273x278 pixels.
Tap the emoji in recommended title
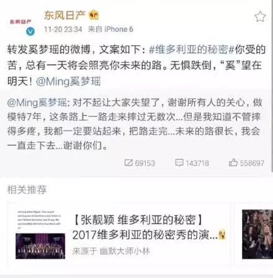pyautogui.click(x=222, y=235)
